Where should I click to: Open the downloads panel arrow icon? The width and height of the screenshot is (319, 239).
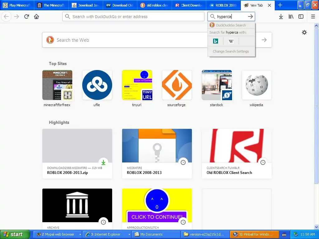[281, 16]
